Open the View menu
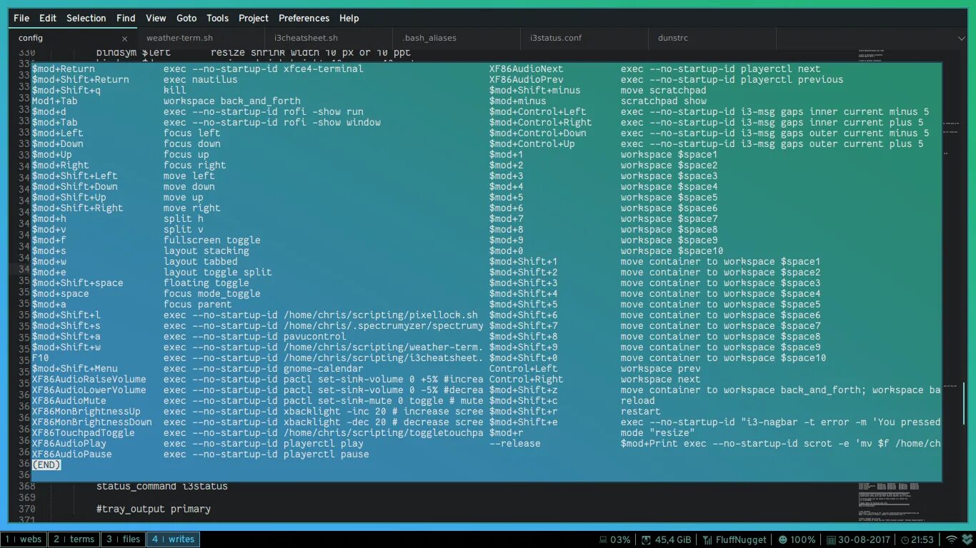976x548 pixels. [x=156, y=18]
